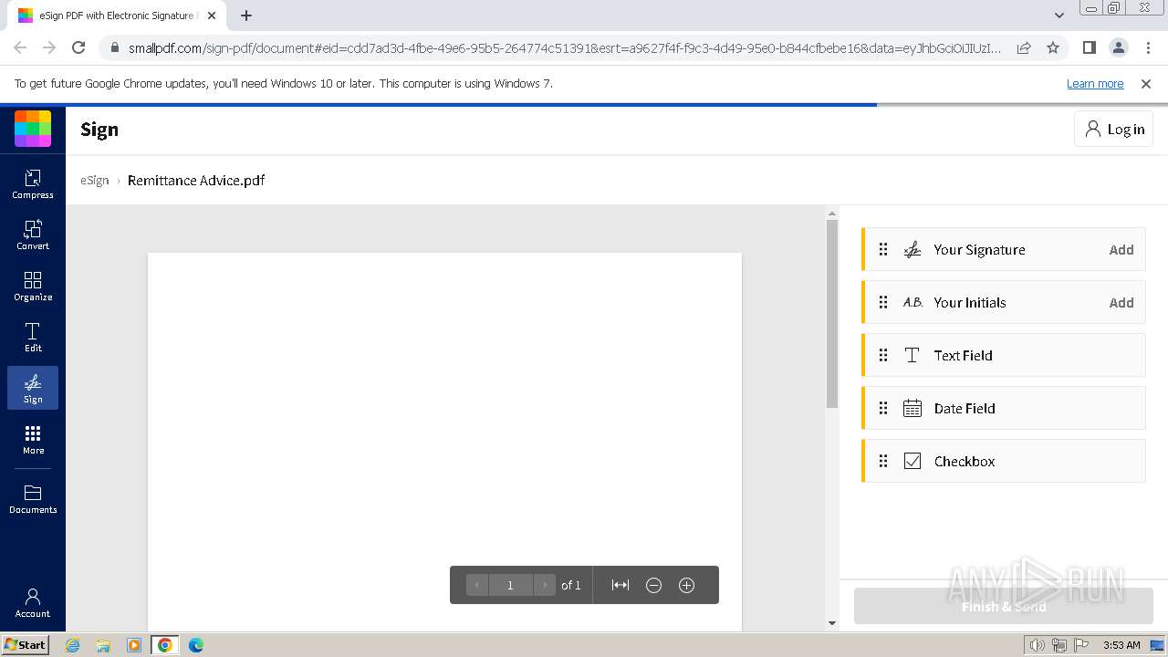Viewport: 1168px width, 657px height.
Task: Toggle the Chrome side panel
Action: pos(1089,47)
